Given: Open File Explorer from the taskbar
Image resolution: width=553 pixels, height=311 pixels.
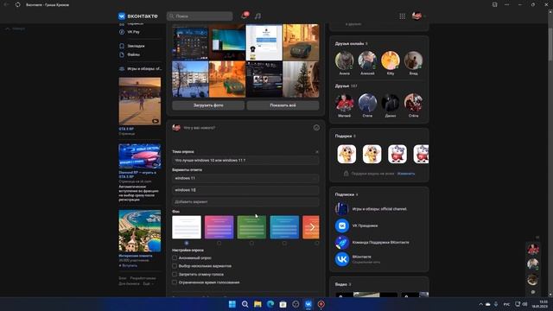Looking at the screenshot, I should pyautogui.click(x=257, y=304).
